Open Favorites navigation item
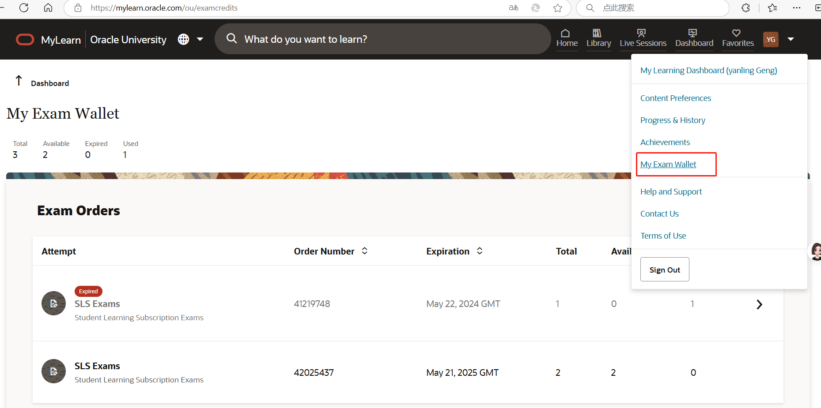This screenshot has width=821, height=408. click(738, 38)
